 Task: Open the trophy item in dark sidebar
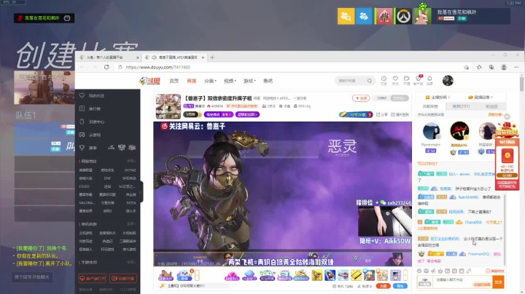click(x=88, y=148)
